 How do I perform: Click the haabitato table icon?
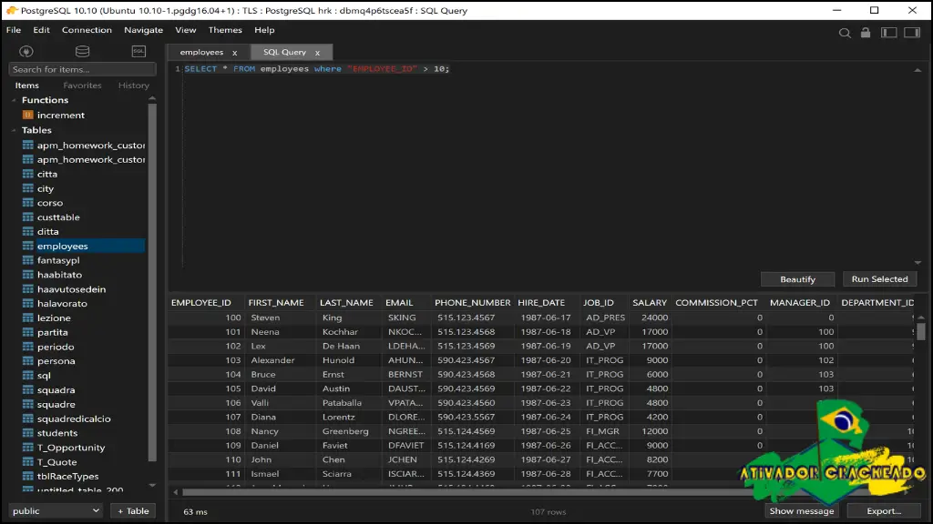(x=28, y=275)
